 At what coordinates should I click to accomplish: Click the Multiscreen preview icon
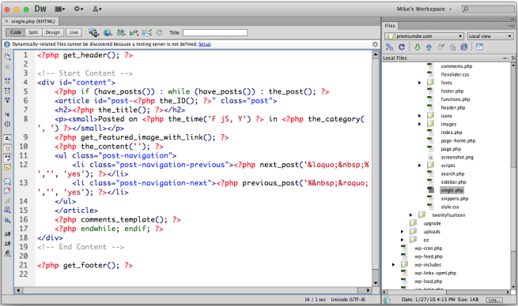[94, 32]
